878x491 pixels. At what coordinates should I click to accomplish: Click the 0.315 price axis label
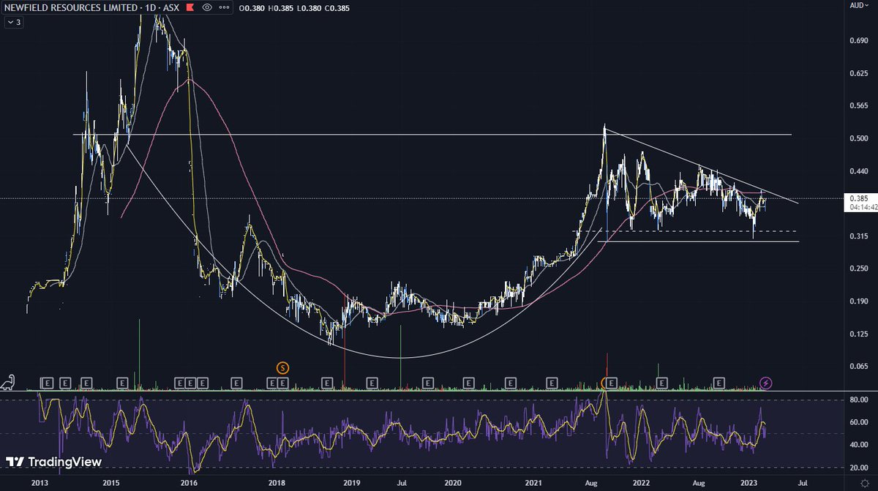[x=858, y=236]
